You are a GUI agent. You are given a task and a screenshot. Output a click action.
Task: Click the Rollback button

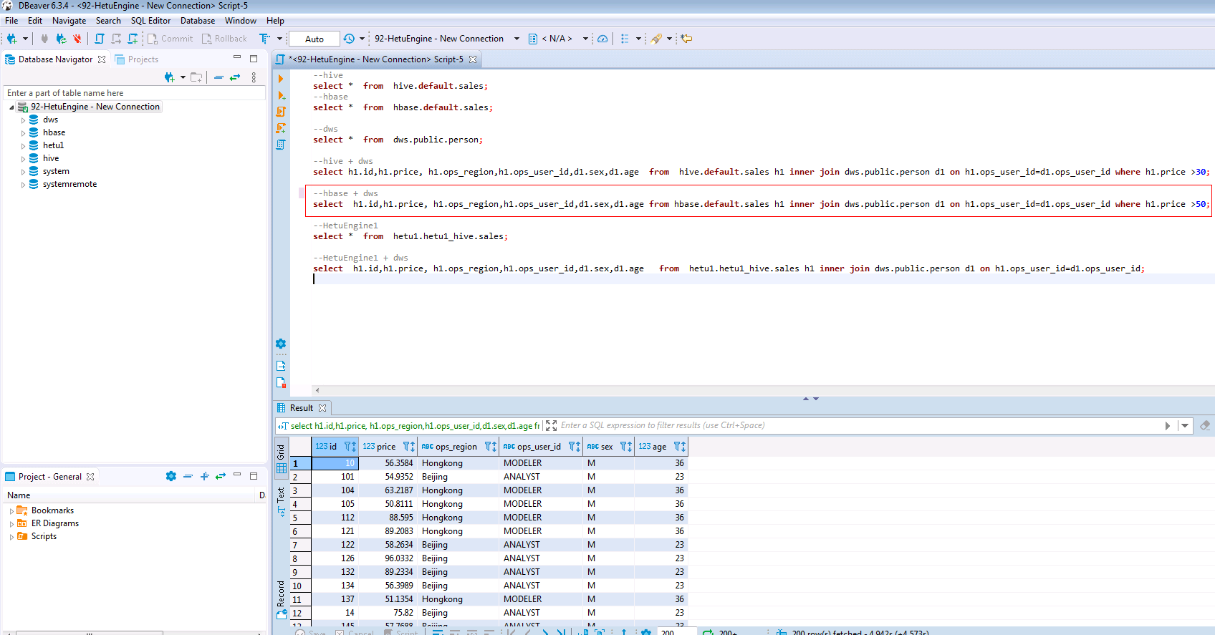coord(224,39)
